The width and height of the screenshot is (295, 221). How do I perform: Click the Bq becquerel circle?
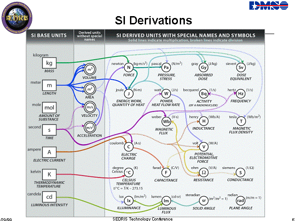[x=204, y=93]
